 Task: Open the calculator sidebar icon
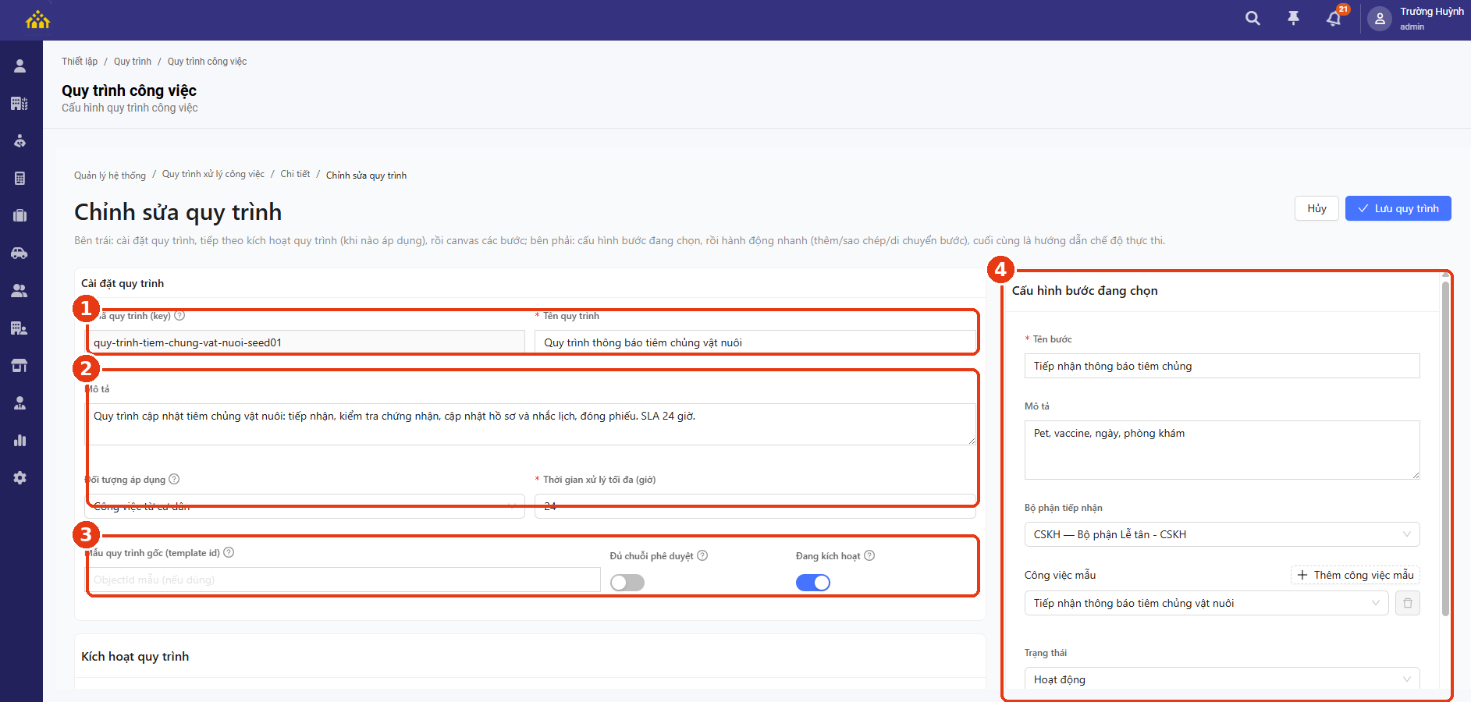click(x=20, y=179)
